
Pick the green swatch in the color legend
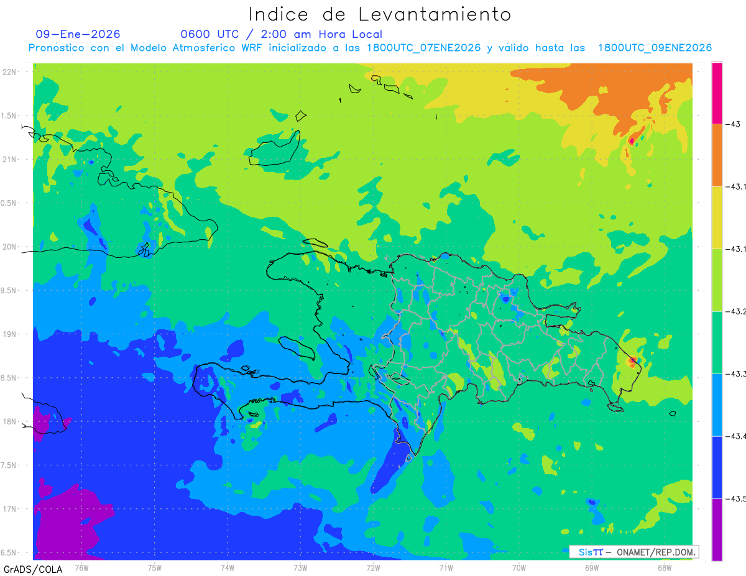tap(717, 342)
